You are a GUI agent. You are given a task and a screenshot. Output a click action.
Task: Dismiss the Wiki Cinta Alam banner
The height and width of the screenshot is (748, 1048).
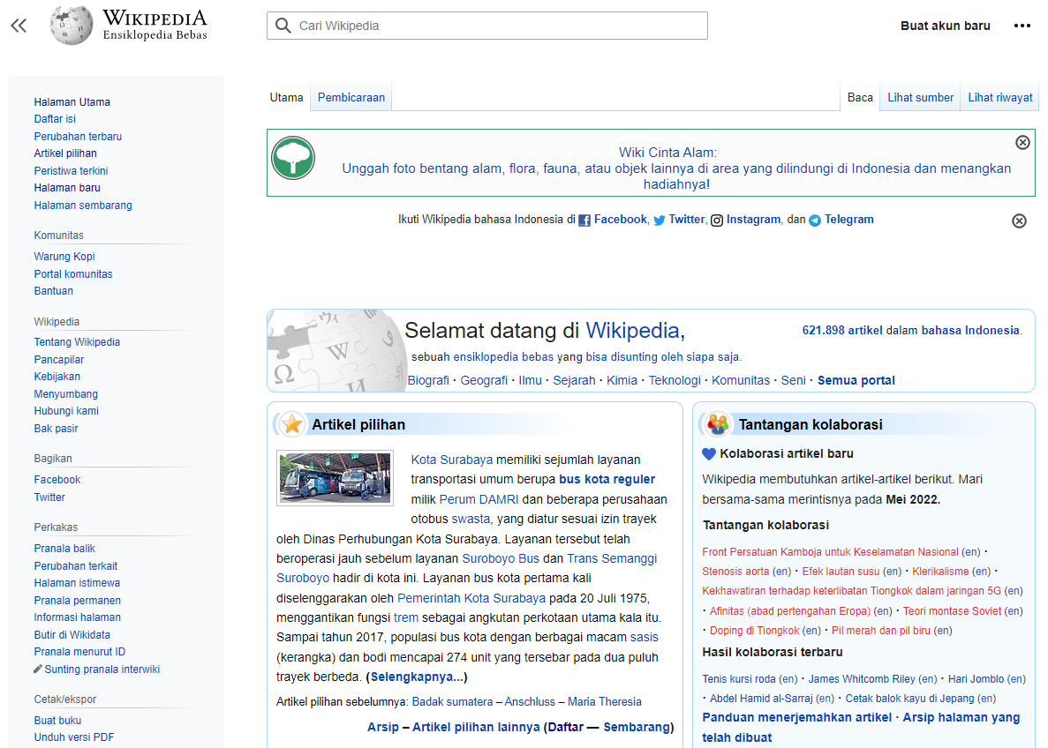1022,142
